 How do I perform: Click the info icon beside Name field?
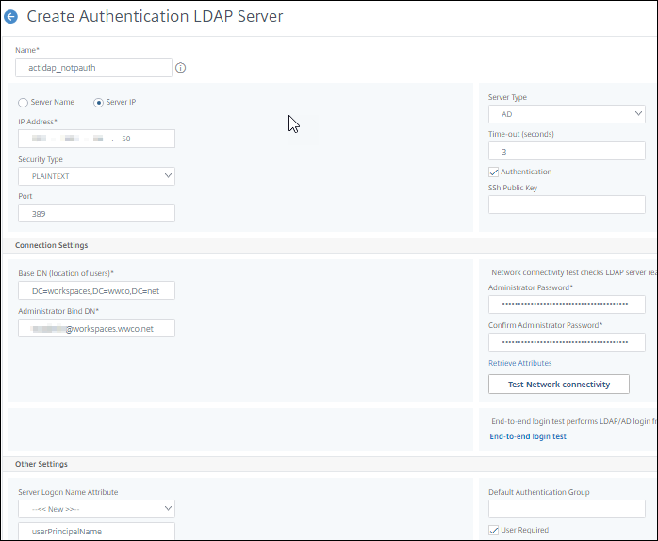(x=181, y=68)
